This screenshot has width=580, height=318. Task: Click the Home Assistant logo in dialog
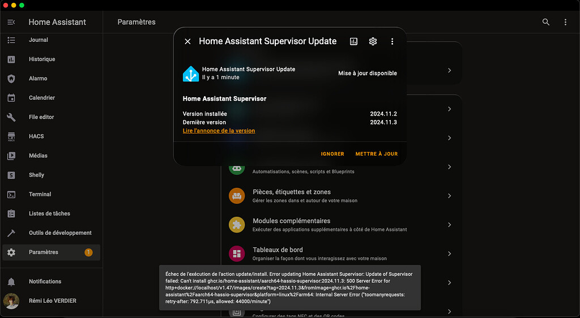pyautogui.click(x=191, y=74)
